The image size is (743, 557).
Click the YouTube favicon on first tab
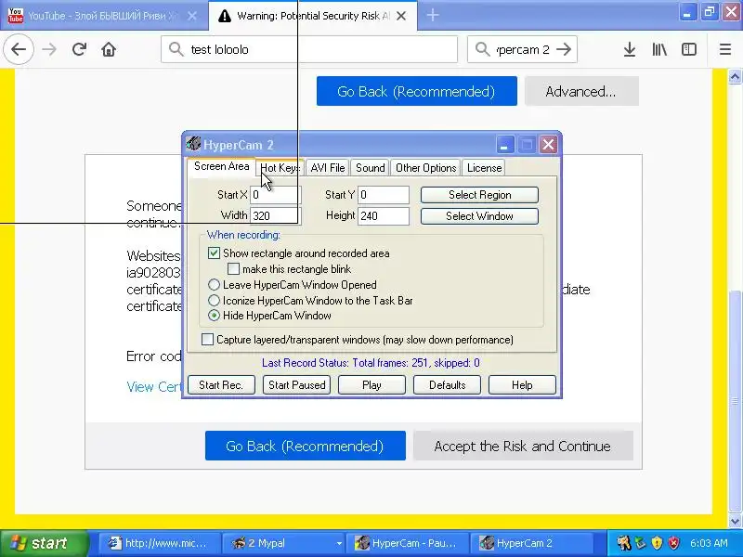coord(15,16)
